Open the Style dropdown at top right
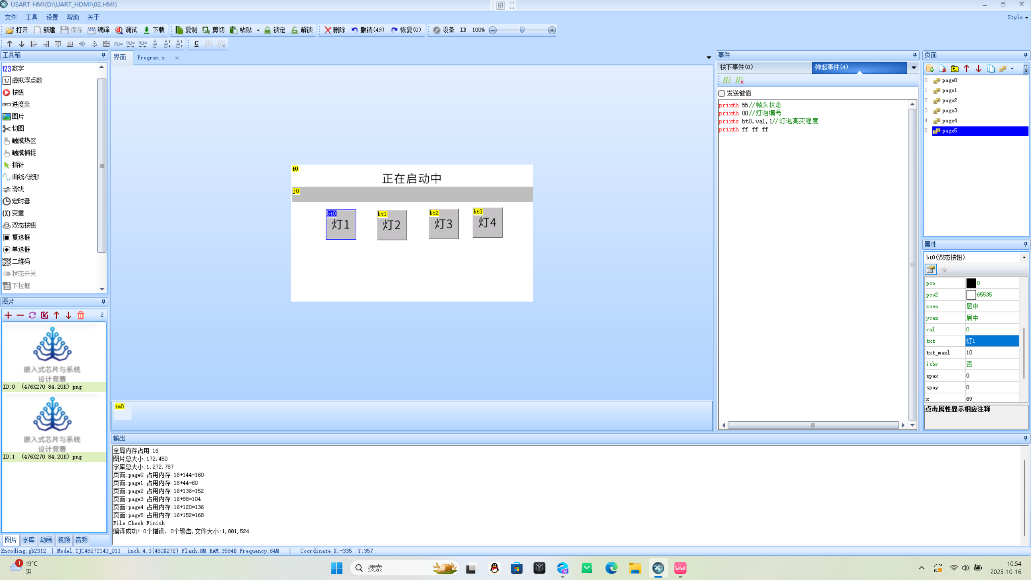The height and width of the screenshot is (580, 1031). point(1017,17)
